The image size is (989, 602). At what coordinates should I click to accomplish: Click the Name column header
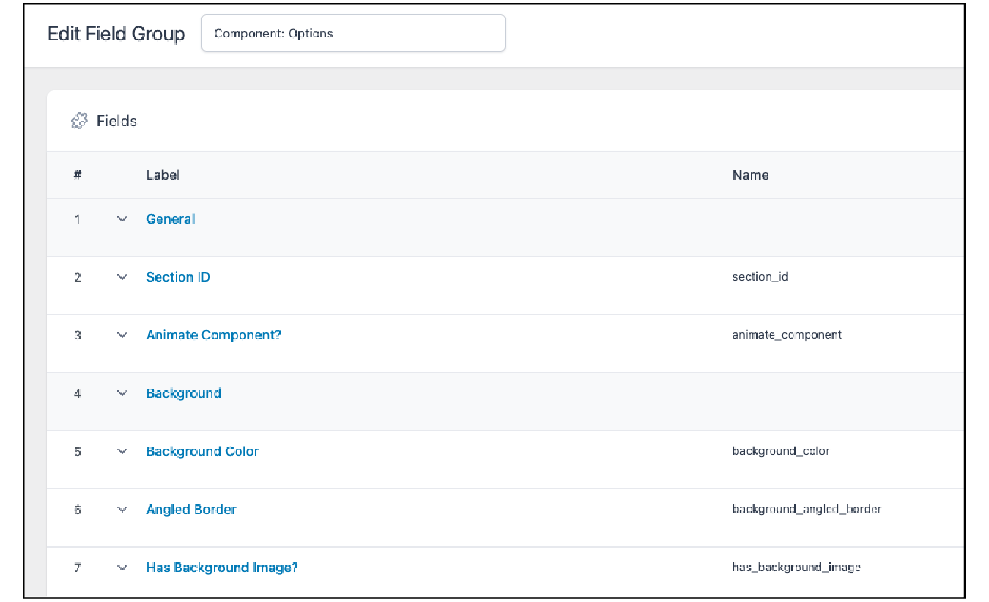(x=750, y=175)
